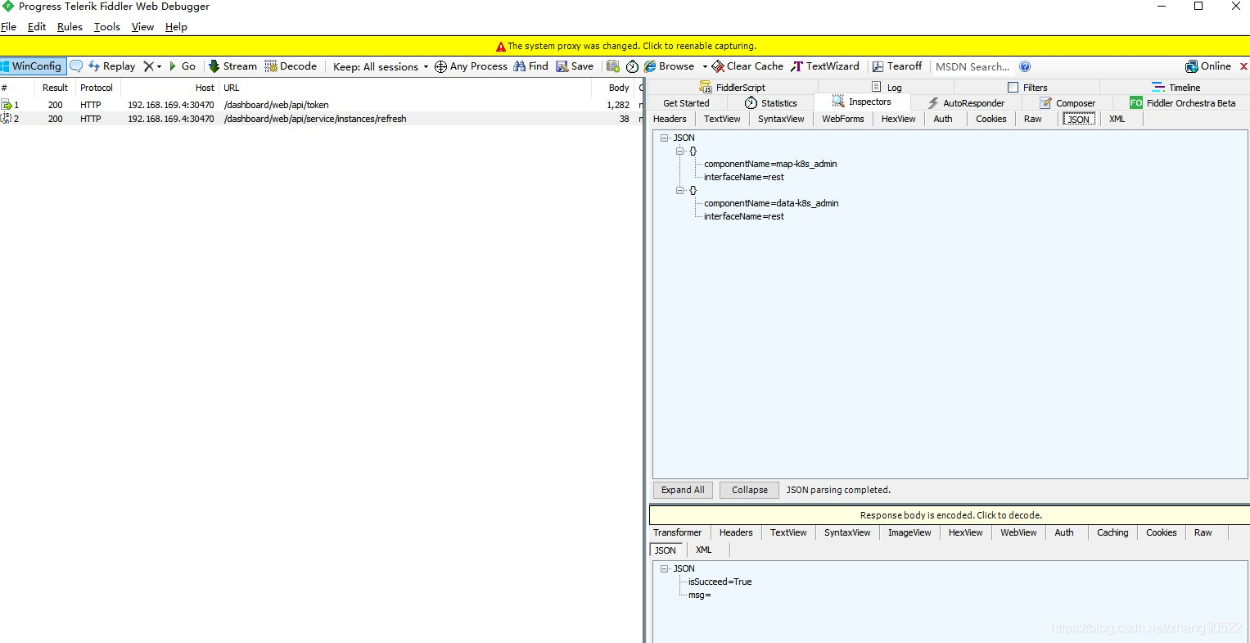1250x643 pixels.
Task: Sort sessions by Host column header
Action: click(x=170, y=88)
